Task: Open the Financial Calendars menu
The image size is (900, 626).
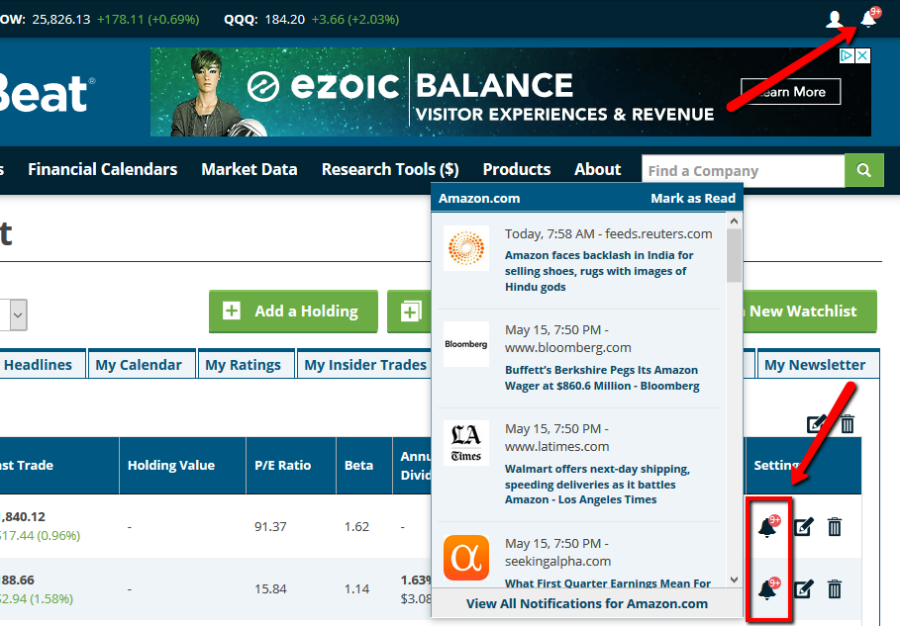Action: pyautogui.click(x=103, y=170)
